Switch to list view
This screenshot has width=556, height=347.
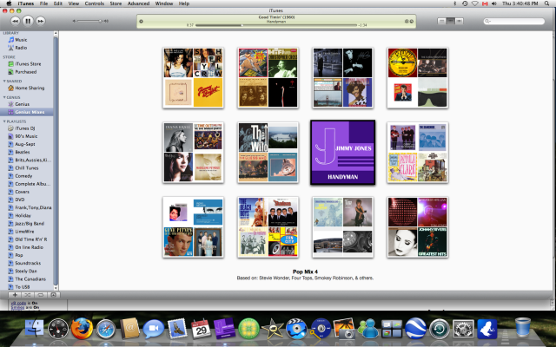point(441,21)
